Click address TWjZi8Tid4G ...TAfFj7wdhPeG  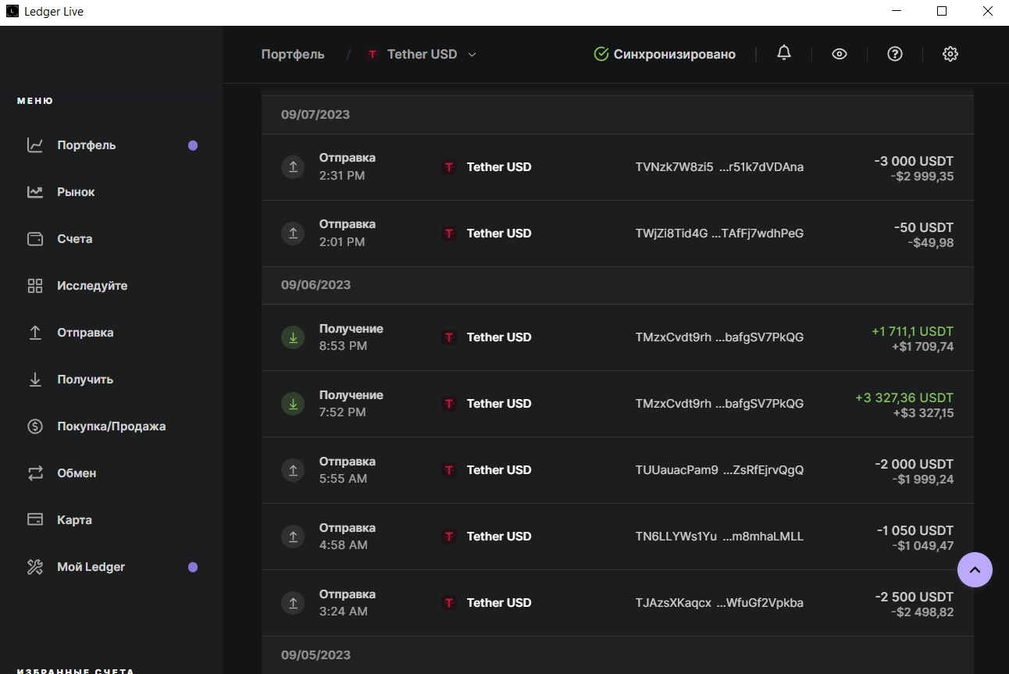coord(719,234)
